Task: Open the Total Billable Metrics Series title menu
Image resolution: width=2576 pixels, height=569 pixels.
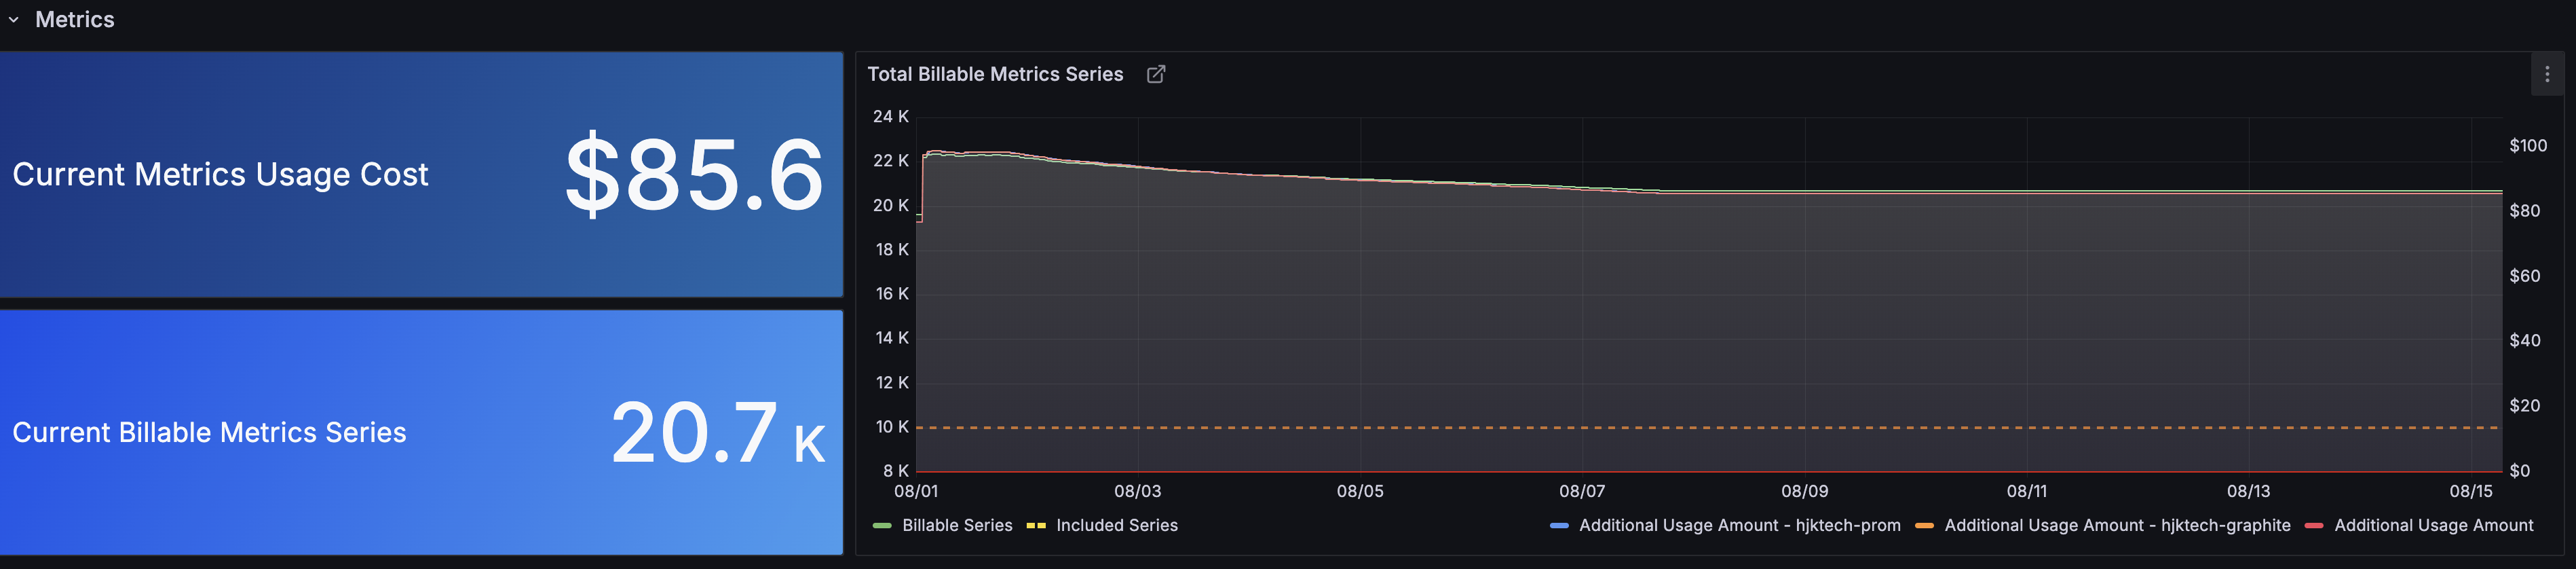Action: coord(994,74)
